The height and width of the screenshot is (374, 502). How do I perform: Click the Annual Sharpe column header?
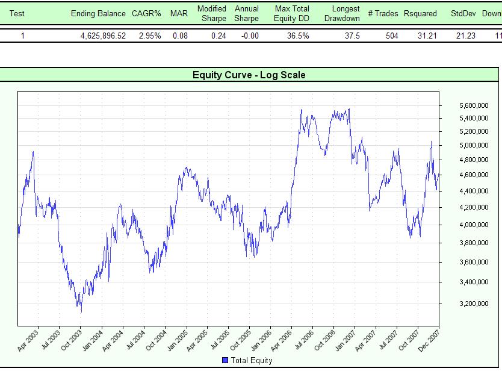coord(247,13)
